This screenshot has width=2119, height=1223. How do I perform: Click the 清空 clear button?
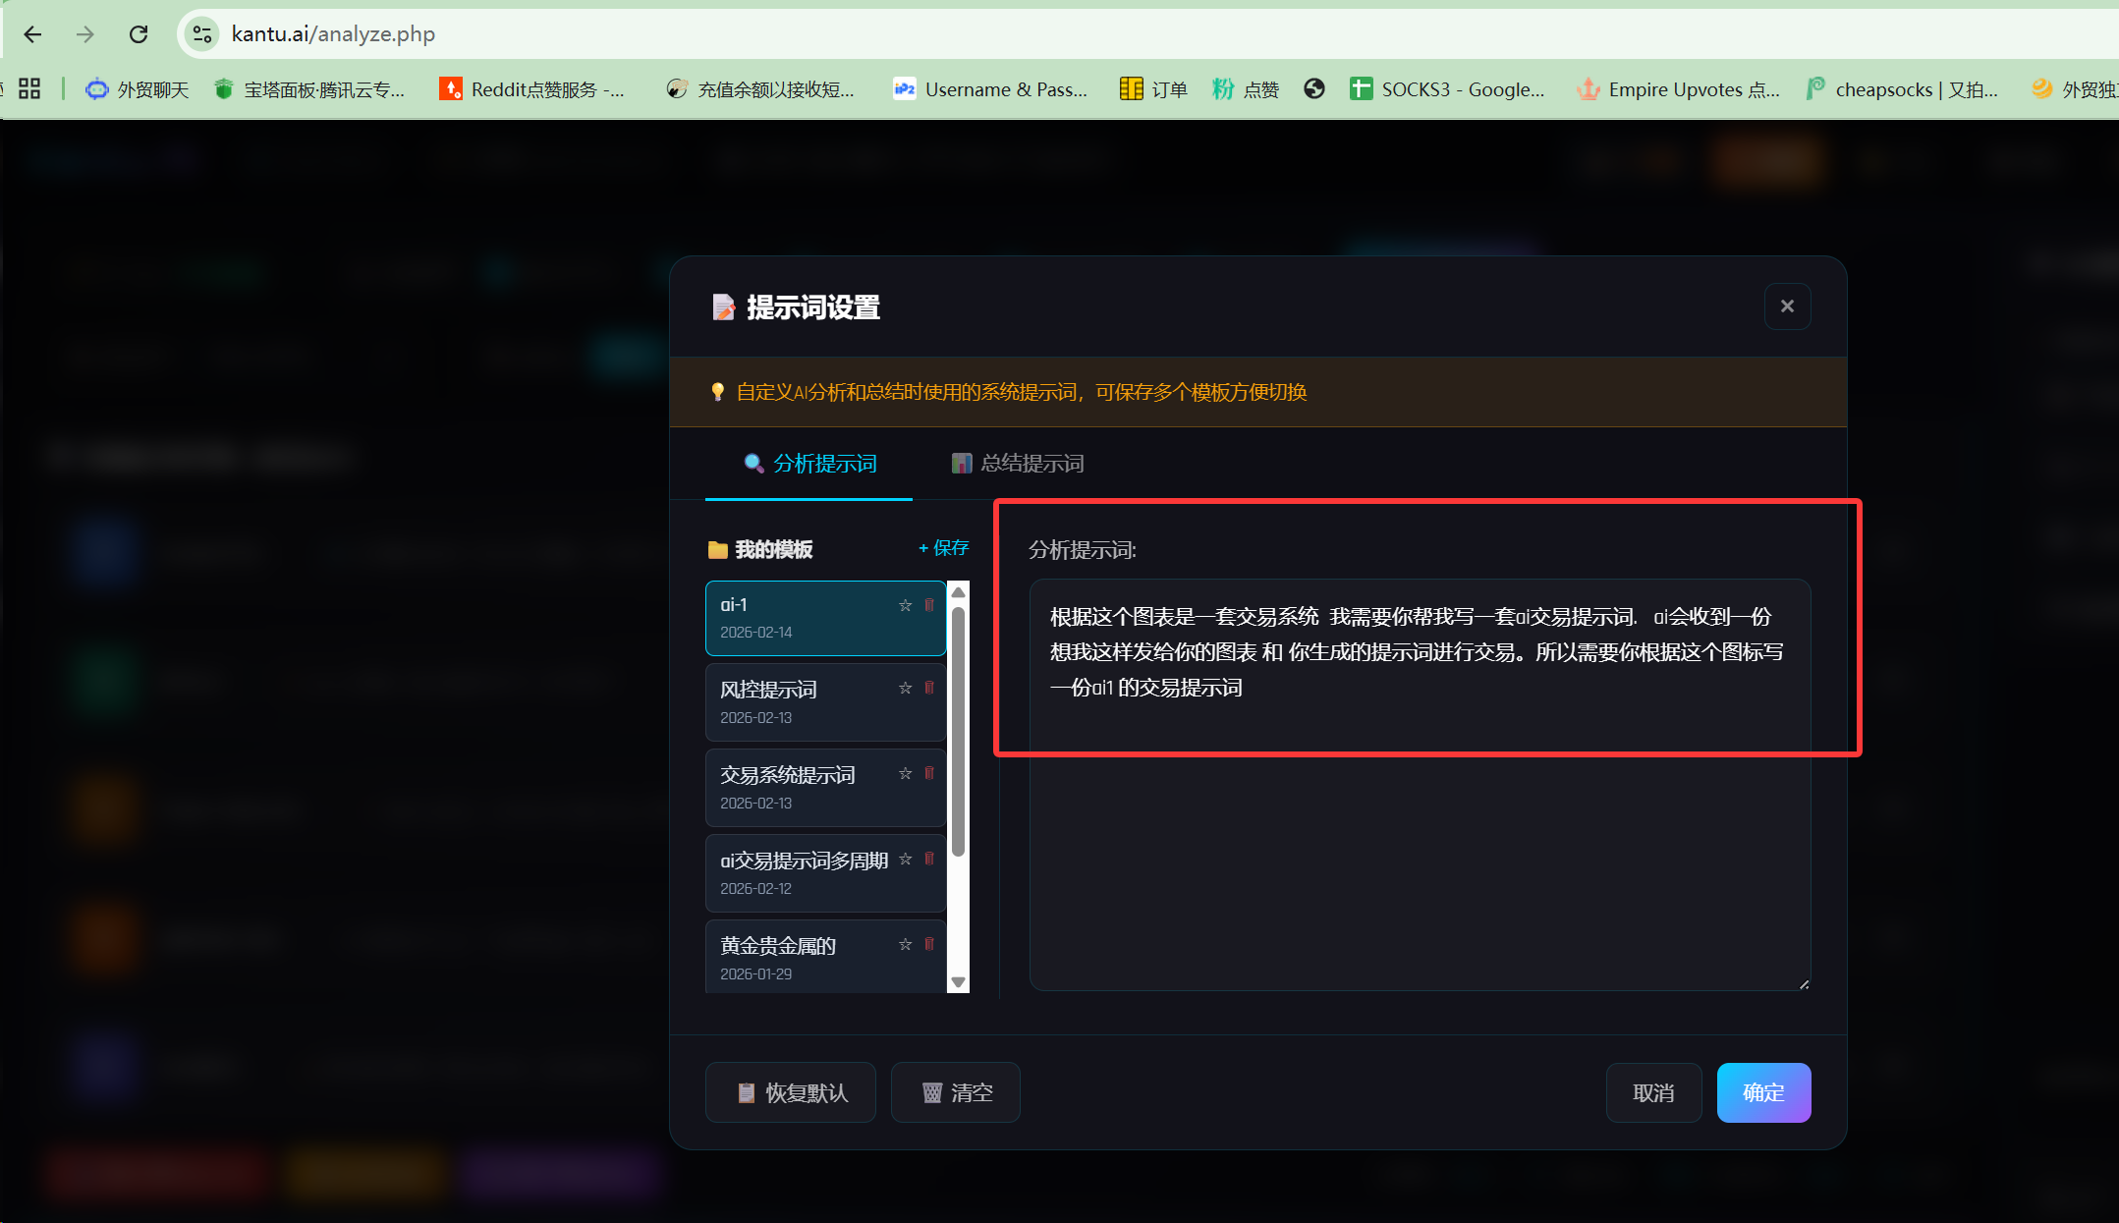pos(956,1092)
